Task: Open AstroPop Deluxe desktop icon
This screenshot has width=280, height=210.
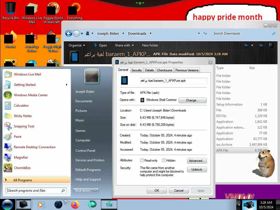Action: click(x=32, y=42)
